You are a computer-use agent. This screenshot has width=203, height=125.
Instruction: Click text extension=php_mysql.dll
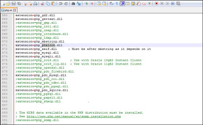point(37,53)
